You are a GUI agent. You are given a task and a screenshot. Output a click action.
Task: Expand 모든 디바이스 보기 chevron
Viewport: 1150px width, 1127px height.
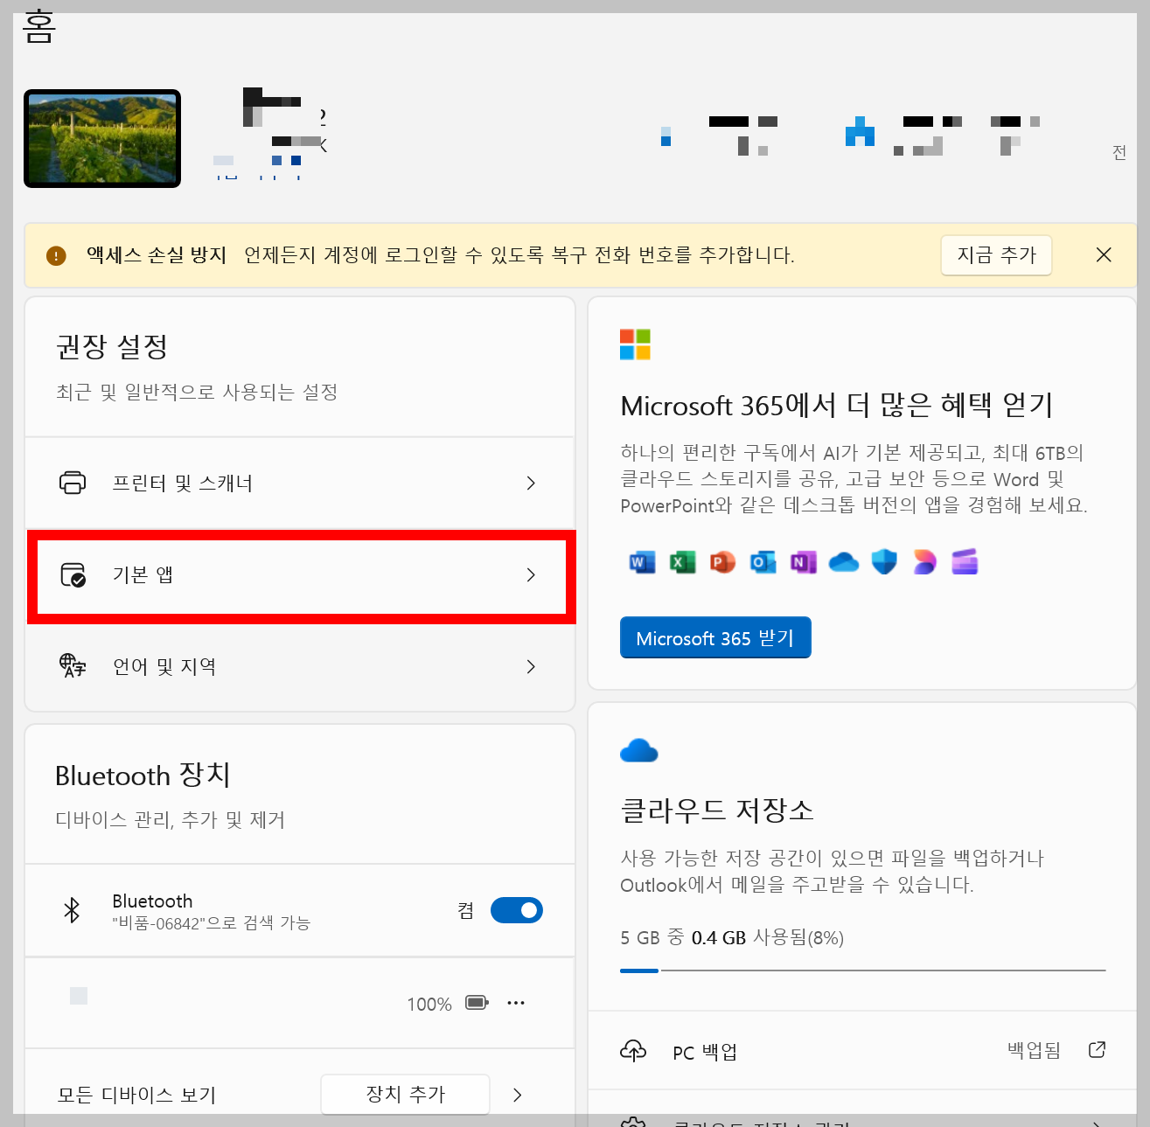517,1094
